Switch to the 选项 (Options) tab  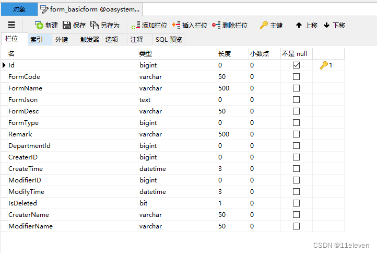coord(115,39)
